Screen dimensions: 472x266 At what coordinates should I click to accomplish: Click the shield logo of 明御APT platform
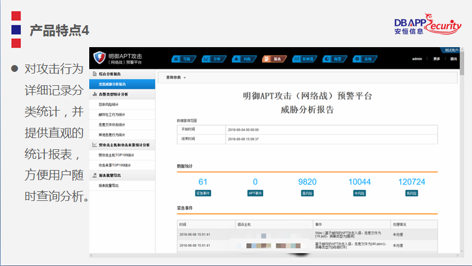(x=99, y=57)
